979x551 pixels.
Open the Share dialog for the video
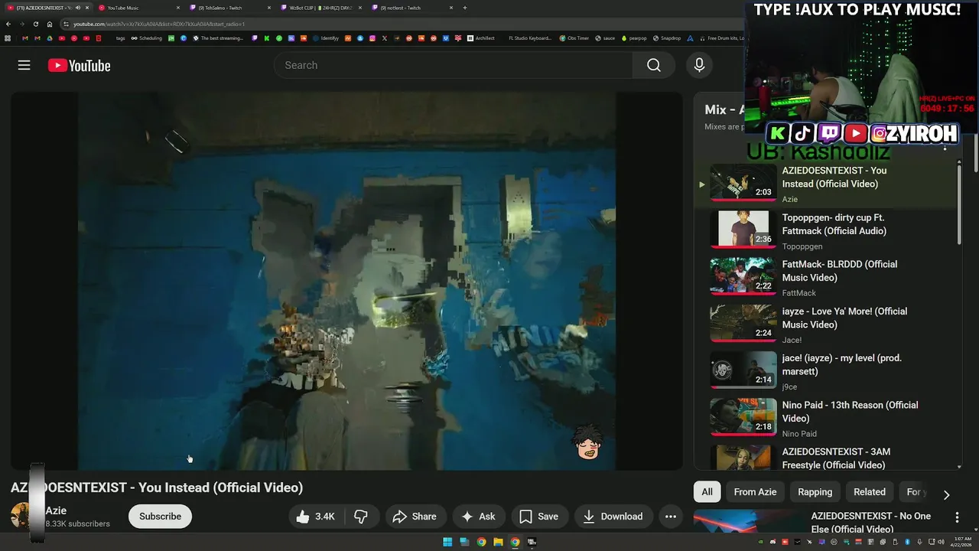pyautogui.click(x=414, y=517)
